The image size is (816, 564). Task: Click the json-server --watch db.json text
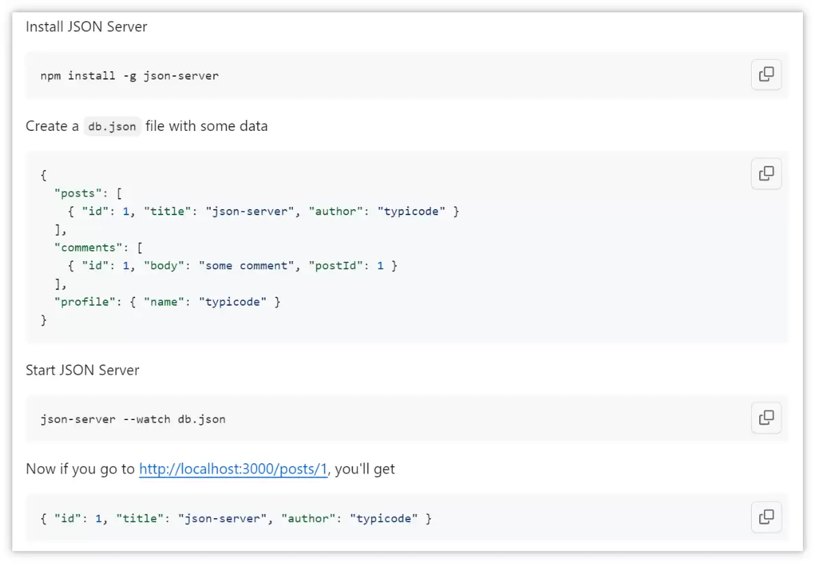[133, 419]
